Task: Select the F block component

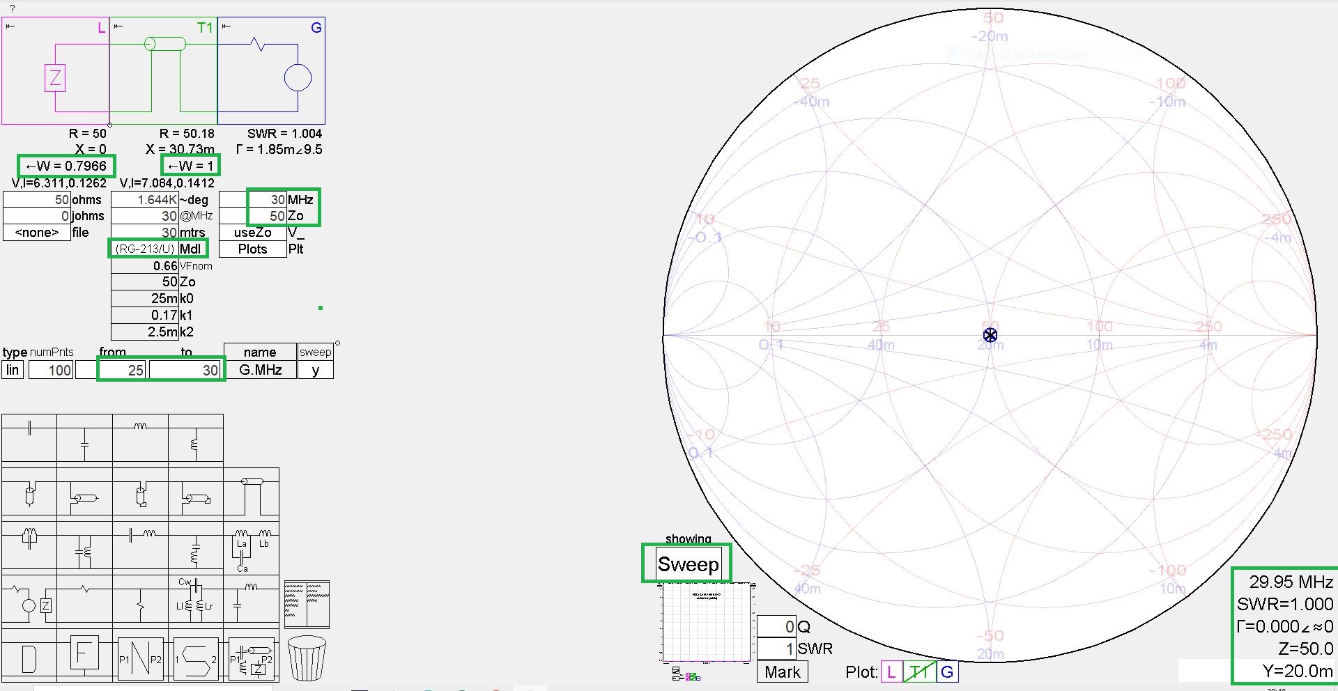Action: 84,655
